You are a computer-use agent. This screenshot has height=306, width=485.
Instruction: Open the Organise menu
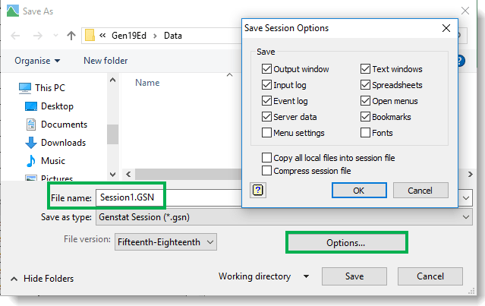36,61
